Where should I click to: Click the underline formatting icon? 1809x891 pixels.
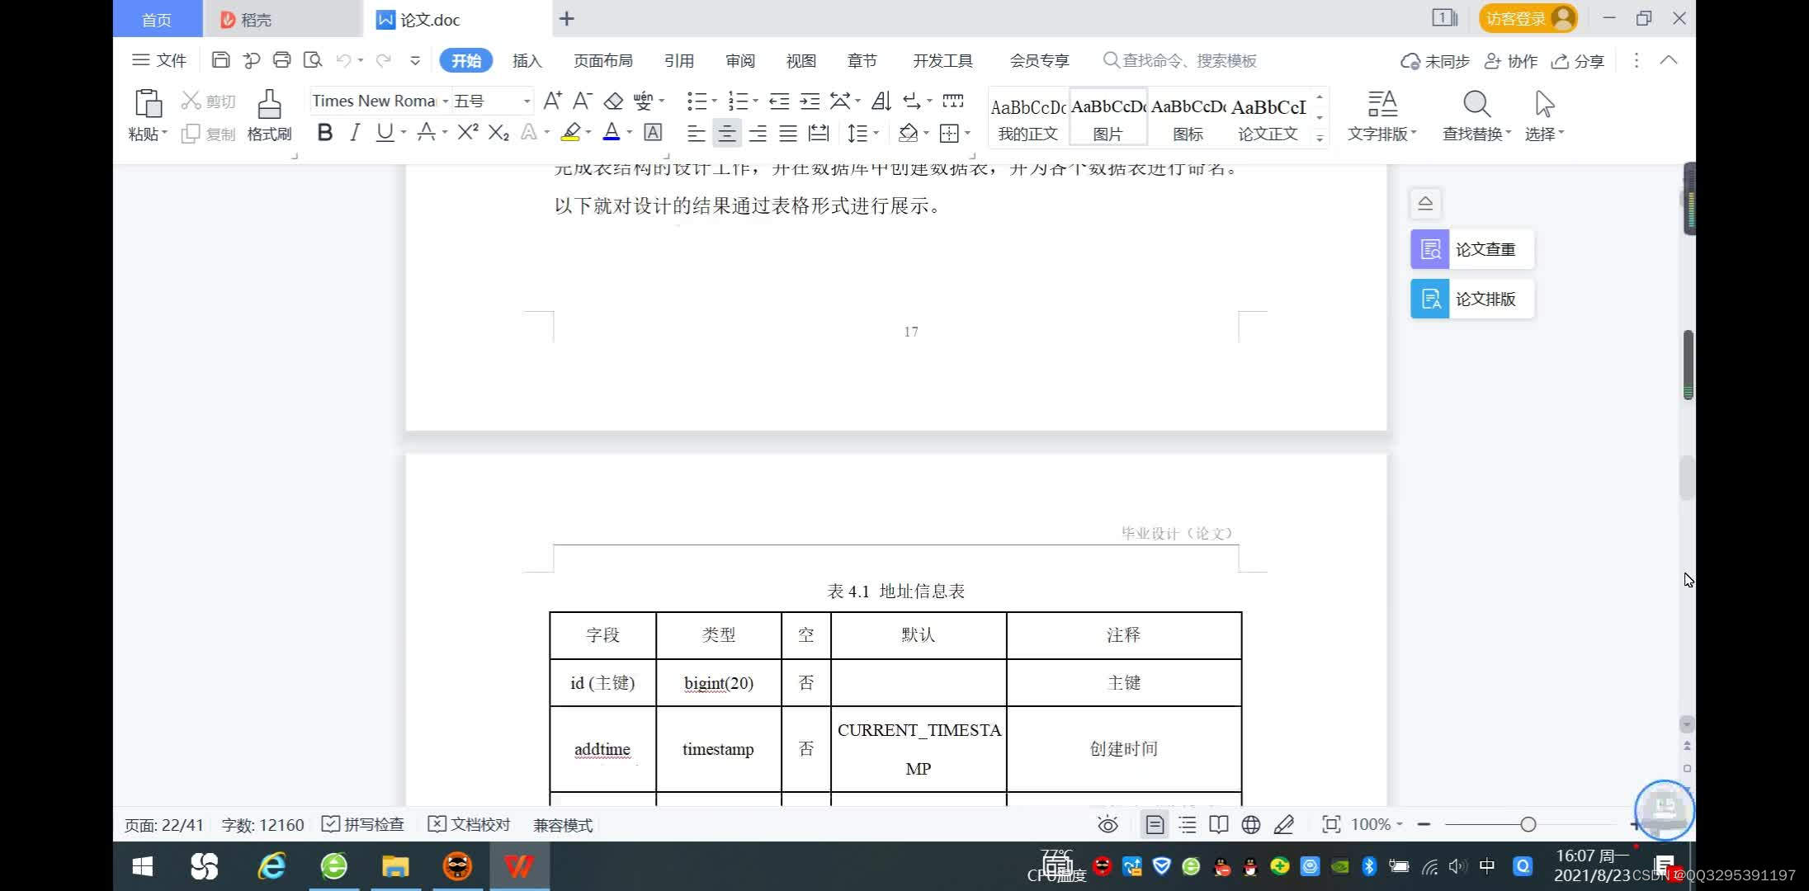(385, 133)
